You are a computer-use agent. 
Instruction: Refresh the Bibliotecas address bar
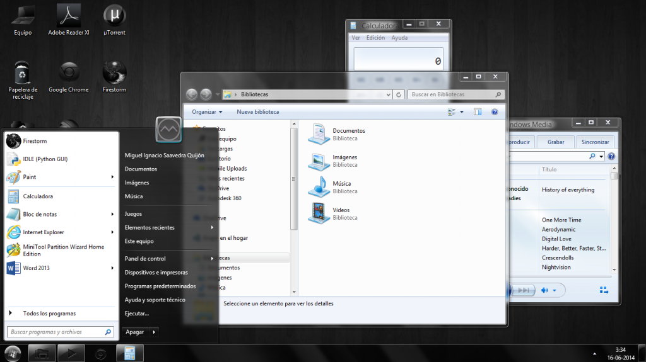[399, 94]
